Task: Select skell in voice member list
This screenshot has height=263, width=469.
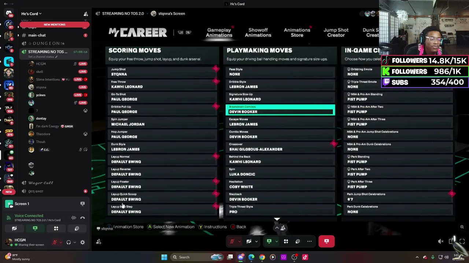Action: (x=39, y=72)
